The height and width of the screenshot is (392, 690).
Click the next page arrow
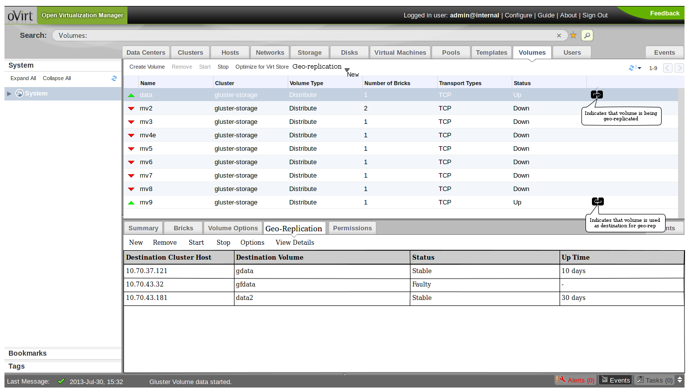pyautogui.click(x=679, y=68)
